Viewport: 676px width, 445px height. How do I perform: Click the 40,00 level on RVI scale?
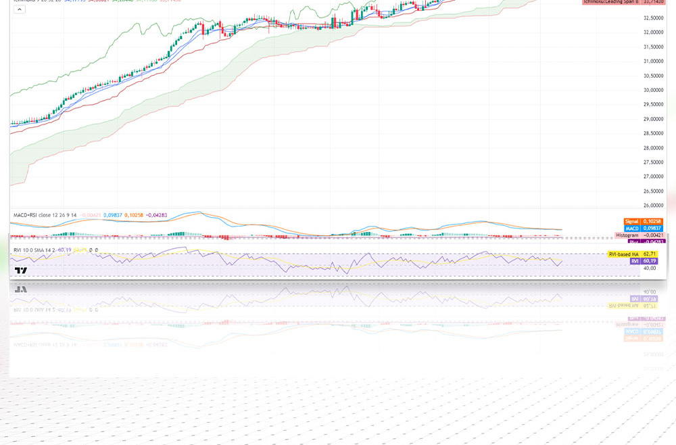pyautogui.click(x=650, y=268)
